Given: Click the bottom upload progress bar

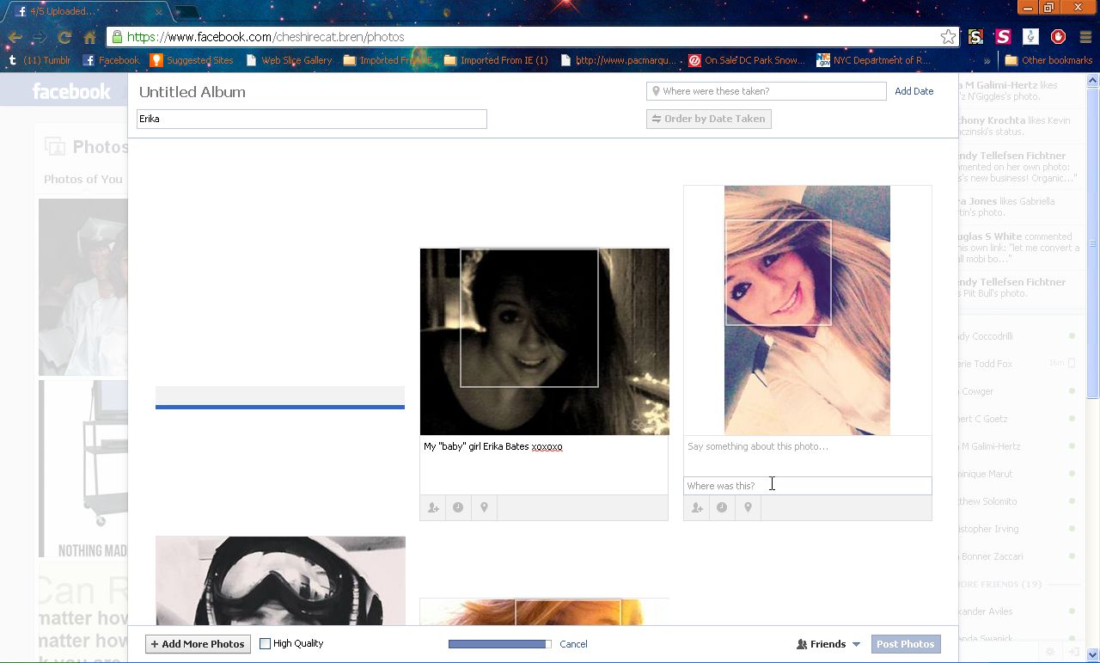Looking at the screenshot, I should [498, 644].
